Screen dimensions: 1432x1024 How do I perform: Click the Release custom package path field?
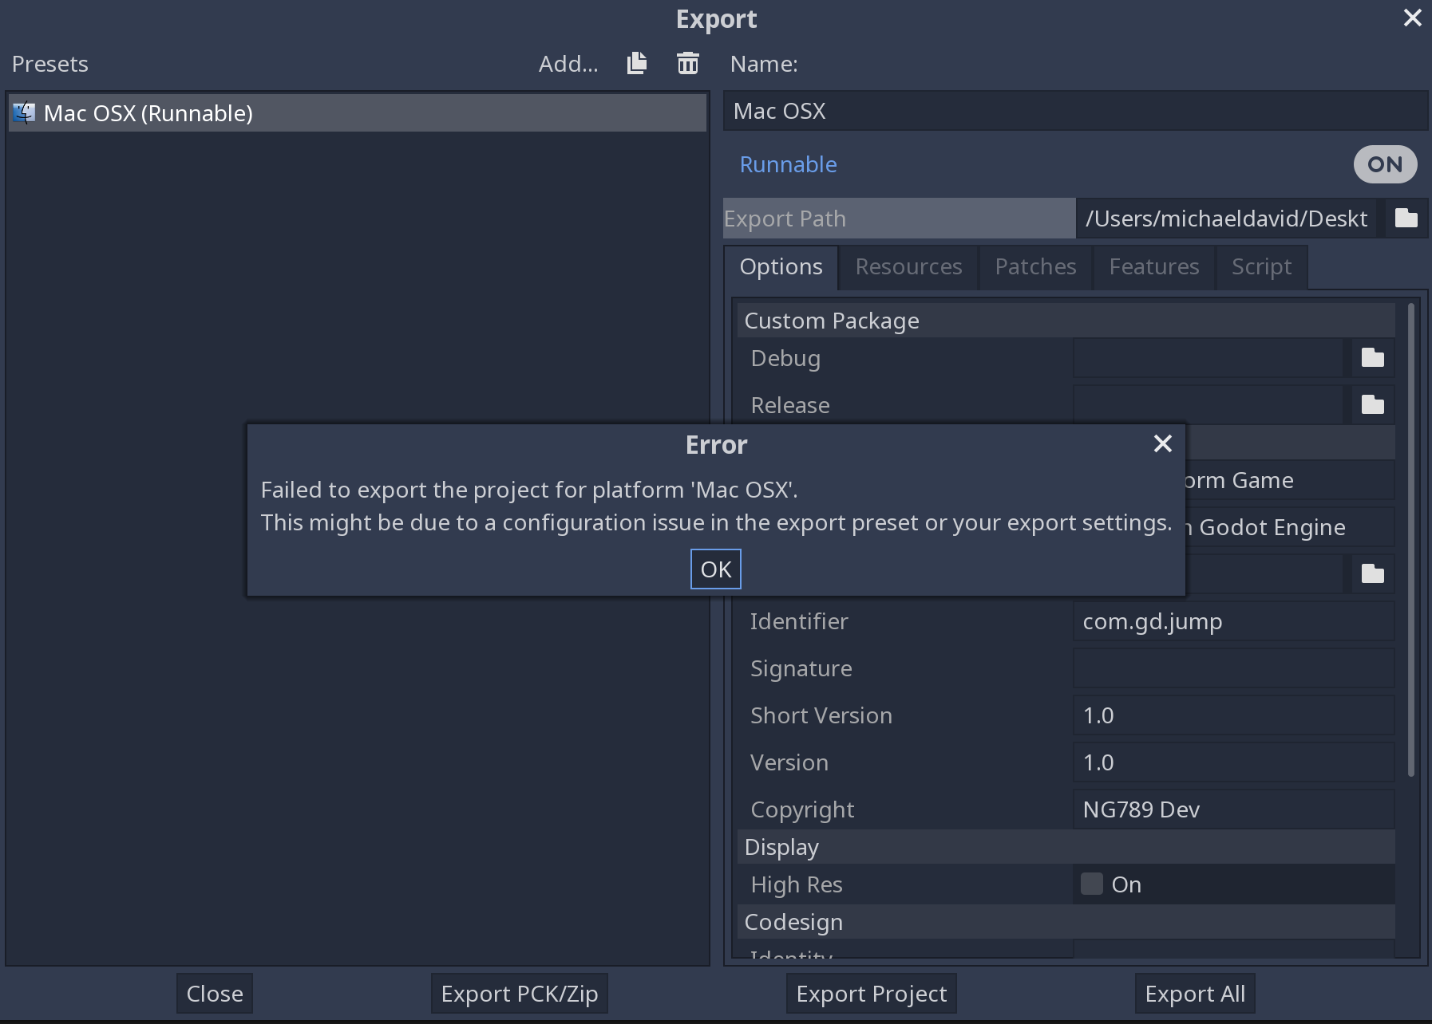coord(1208,405)
